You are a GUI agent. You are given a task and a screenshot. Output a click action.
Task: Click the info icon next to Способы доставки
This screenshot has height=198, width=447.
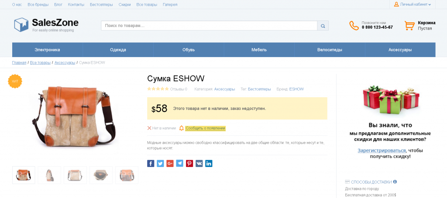[x=395, y=182]
